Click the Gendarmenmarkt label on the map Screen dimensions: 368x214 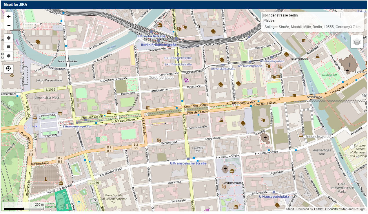[232, 184]
